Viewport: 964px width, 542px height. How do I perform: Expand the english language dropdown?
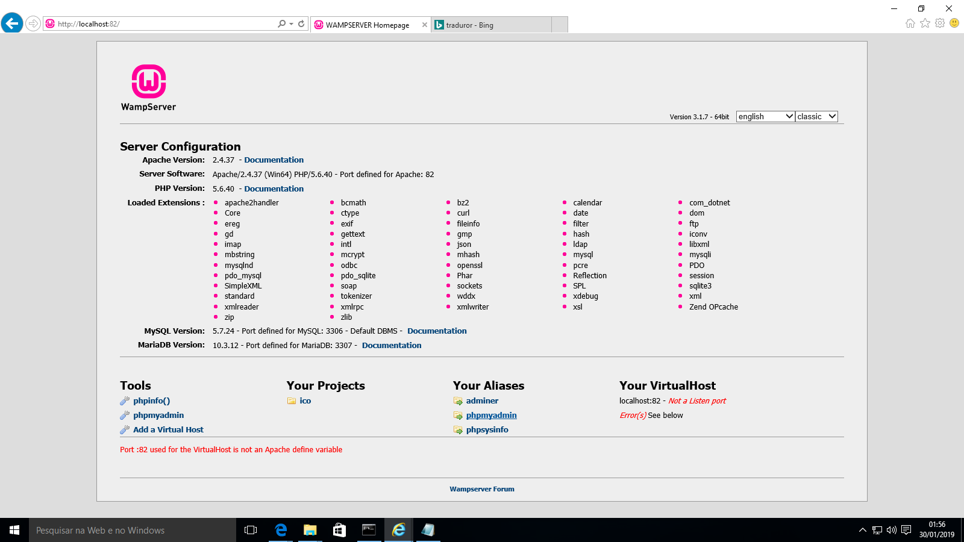[x=765, y=117]
